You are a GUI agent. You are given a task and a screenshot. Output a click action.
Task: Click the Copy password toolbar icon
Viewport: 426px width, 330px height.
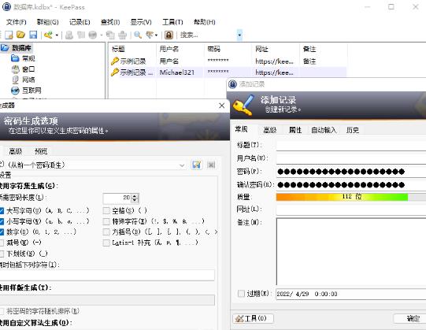point(81,35)
